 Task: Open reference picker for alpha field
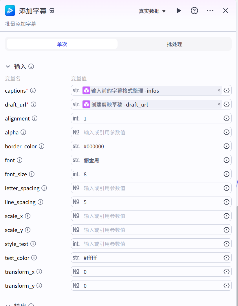point(226,132)
